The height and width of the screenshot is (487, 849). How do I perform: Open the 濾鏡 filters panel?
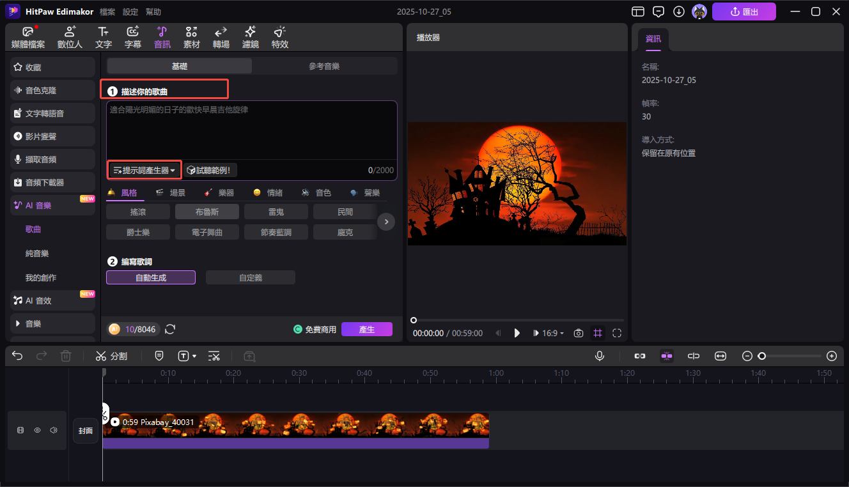click(250, 37)
